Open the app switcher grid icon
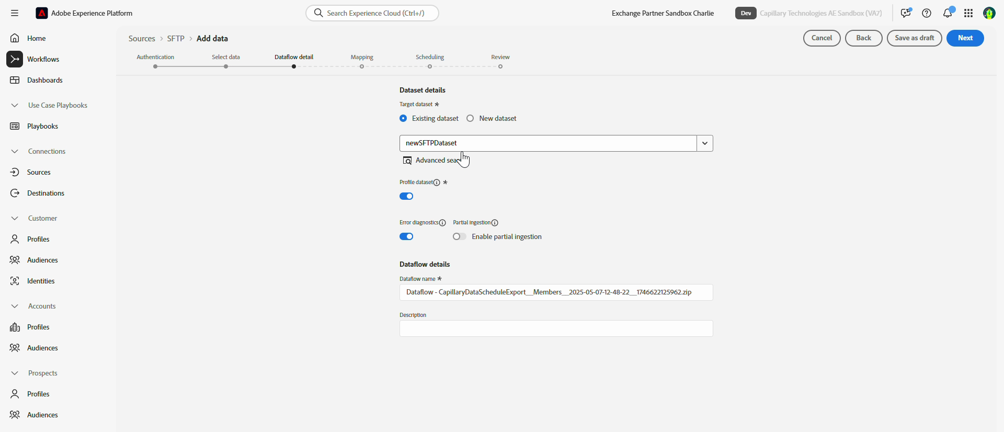 pyautogui.click(x=968, y=13)
